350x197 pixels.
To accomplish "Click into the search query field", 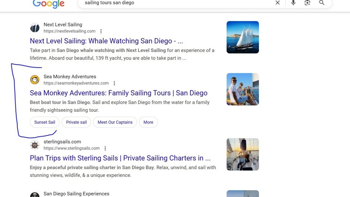I will (x=173, y=3).
